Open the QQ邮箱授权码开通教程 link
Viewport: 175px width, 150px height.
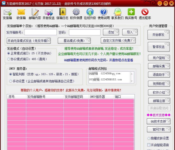(x=98, y=60)
